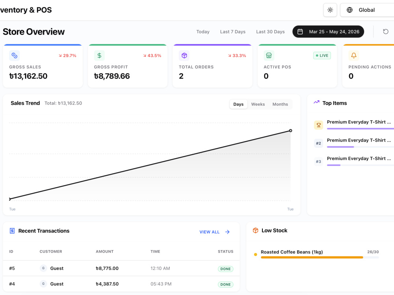Click the 29.7% decline indicator
Screen dimensions: 394x295
pos(67,55)
